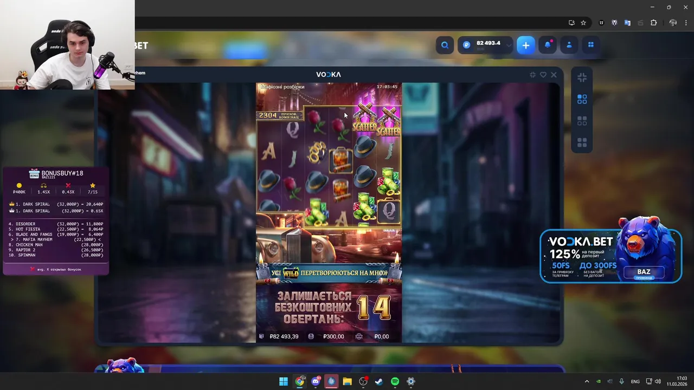The width and height of the screenshot is (694, 390).
Task: Select the middle grid layout option
Action: (582, 121)
